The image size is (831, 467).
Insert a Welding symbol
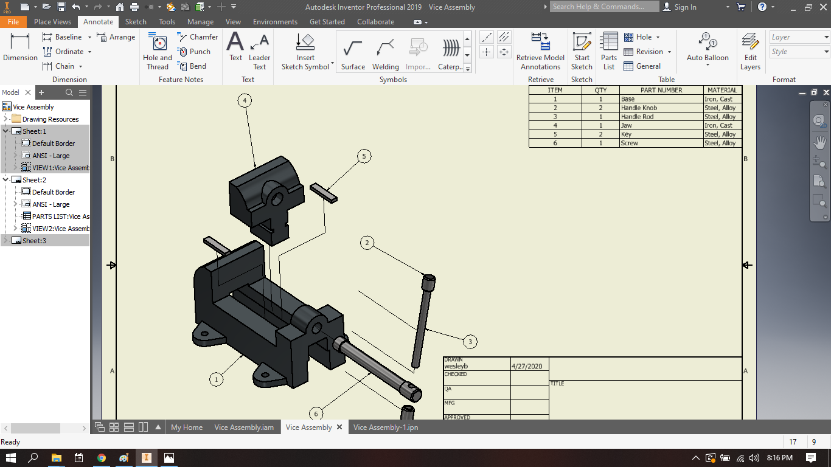pyautogui.click(x=385, y=52)
